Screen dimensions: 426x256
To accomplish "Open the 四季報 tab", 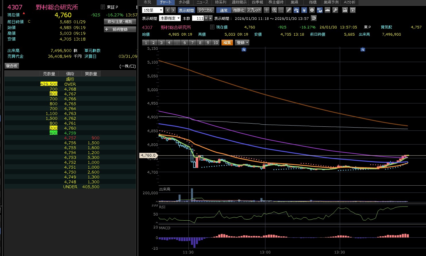I will click(x=257, y=2).
